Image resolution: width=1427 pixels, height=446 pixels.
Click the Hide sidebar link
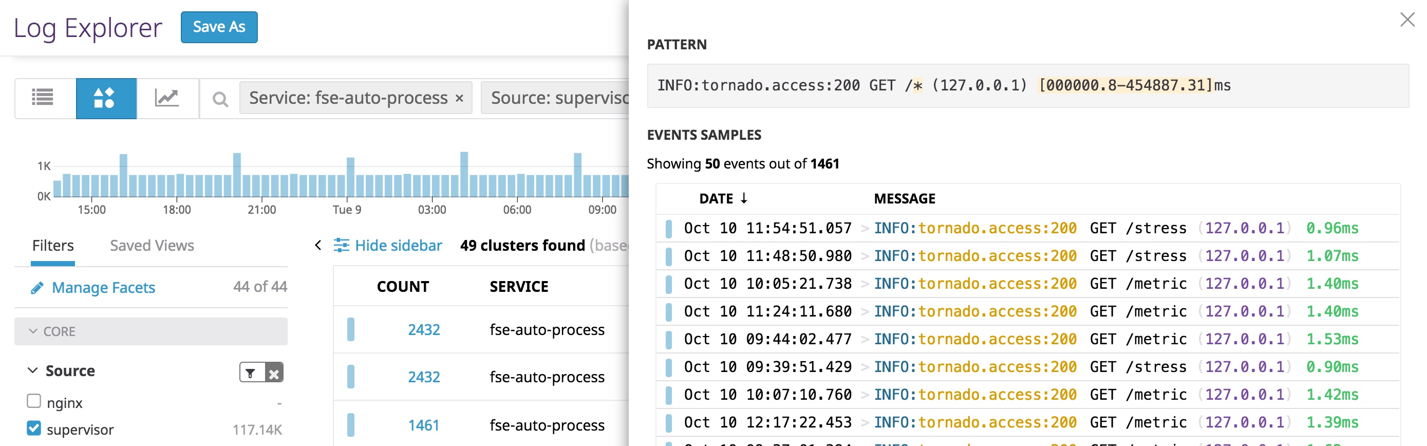pyautogui.click(x=398, y=246)
